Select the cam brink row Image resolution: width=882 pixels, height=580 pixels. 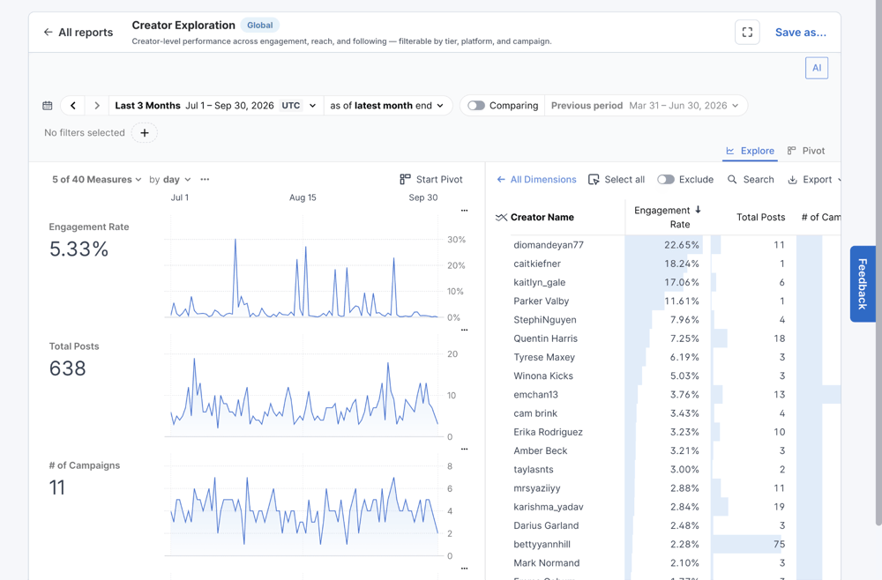pos(668,413)
